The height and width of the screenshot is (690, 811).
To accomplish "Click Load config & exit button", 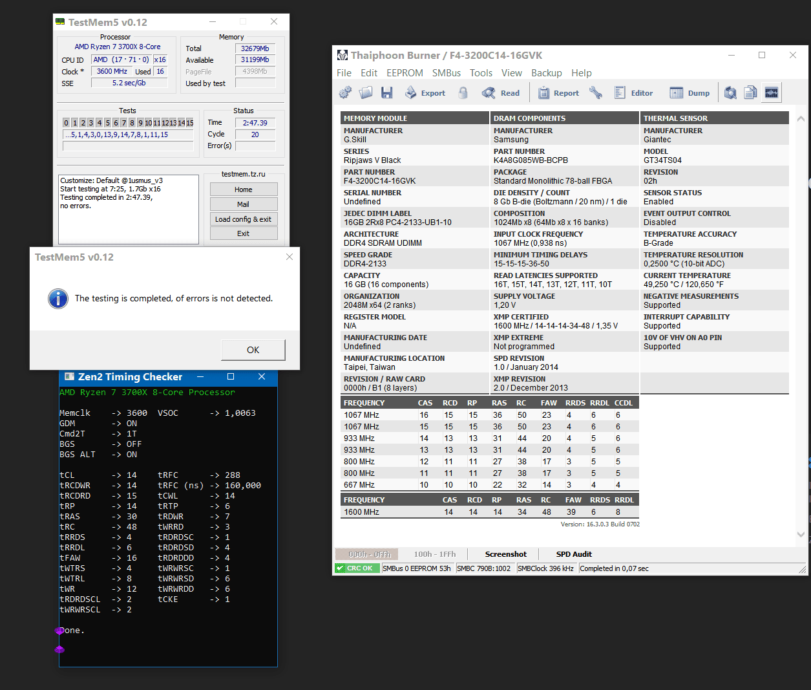I will coord(244,219).
